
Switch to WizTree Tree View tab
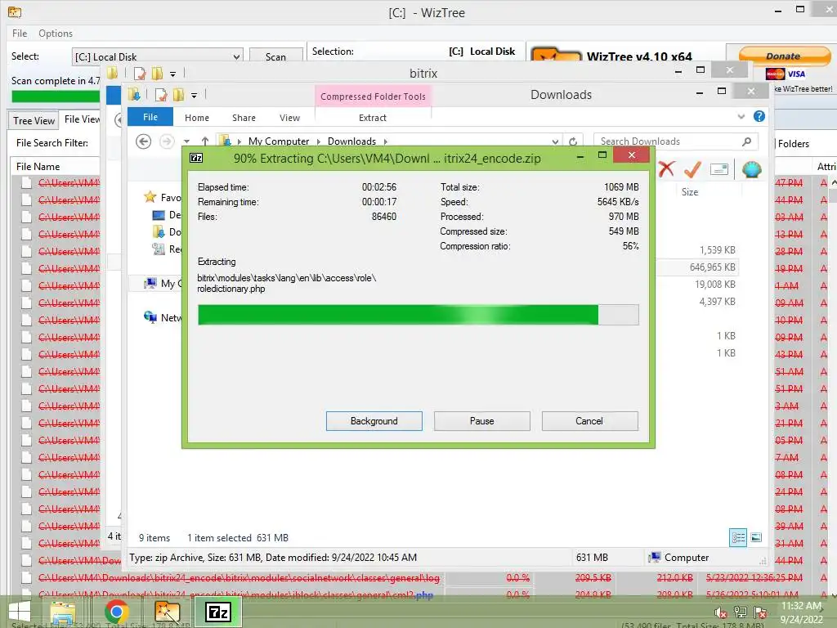pyautogui.click(x=34, y=121)
